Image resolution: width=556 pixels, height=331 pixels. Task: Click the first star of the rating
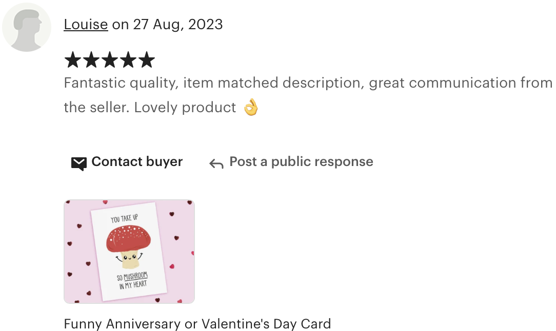tap(73, 59)
